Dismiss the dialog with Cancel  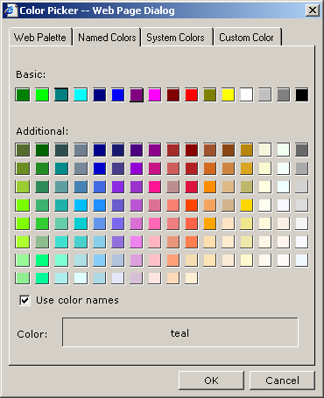[282, 381]
